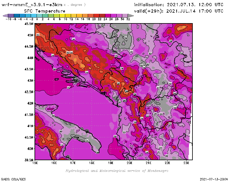The width and height of the screenshot is (234, 181).
Task: Click the '20E' longitude axis label
Action: [x=130, y=163]
